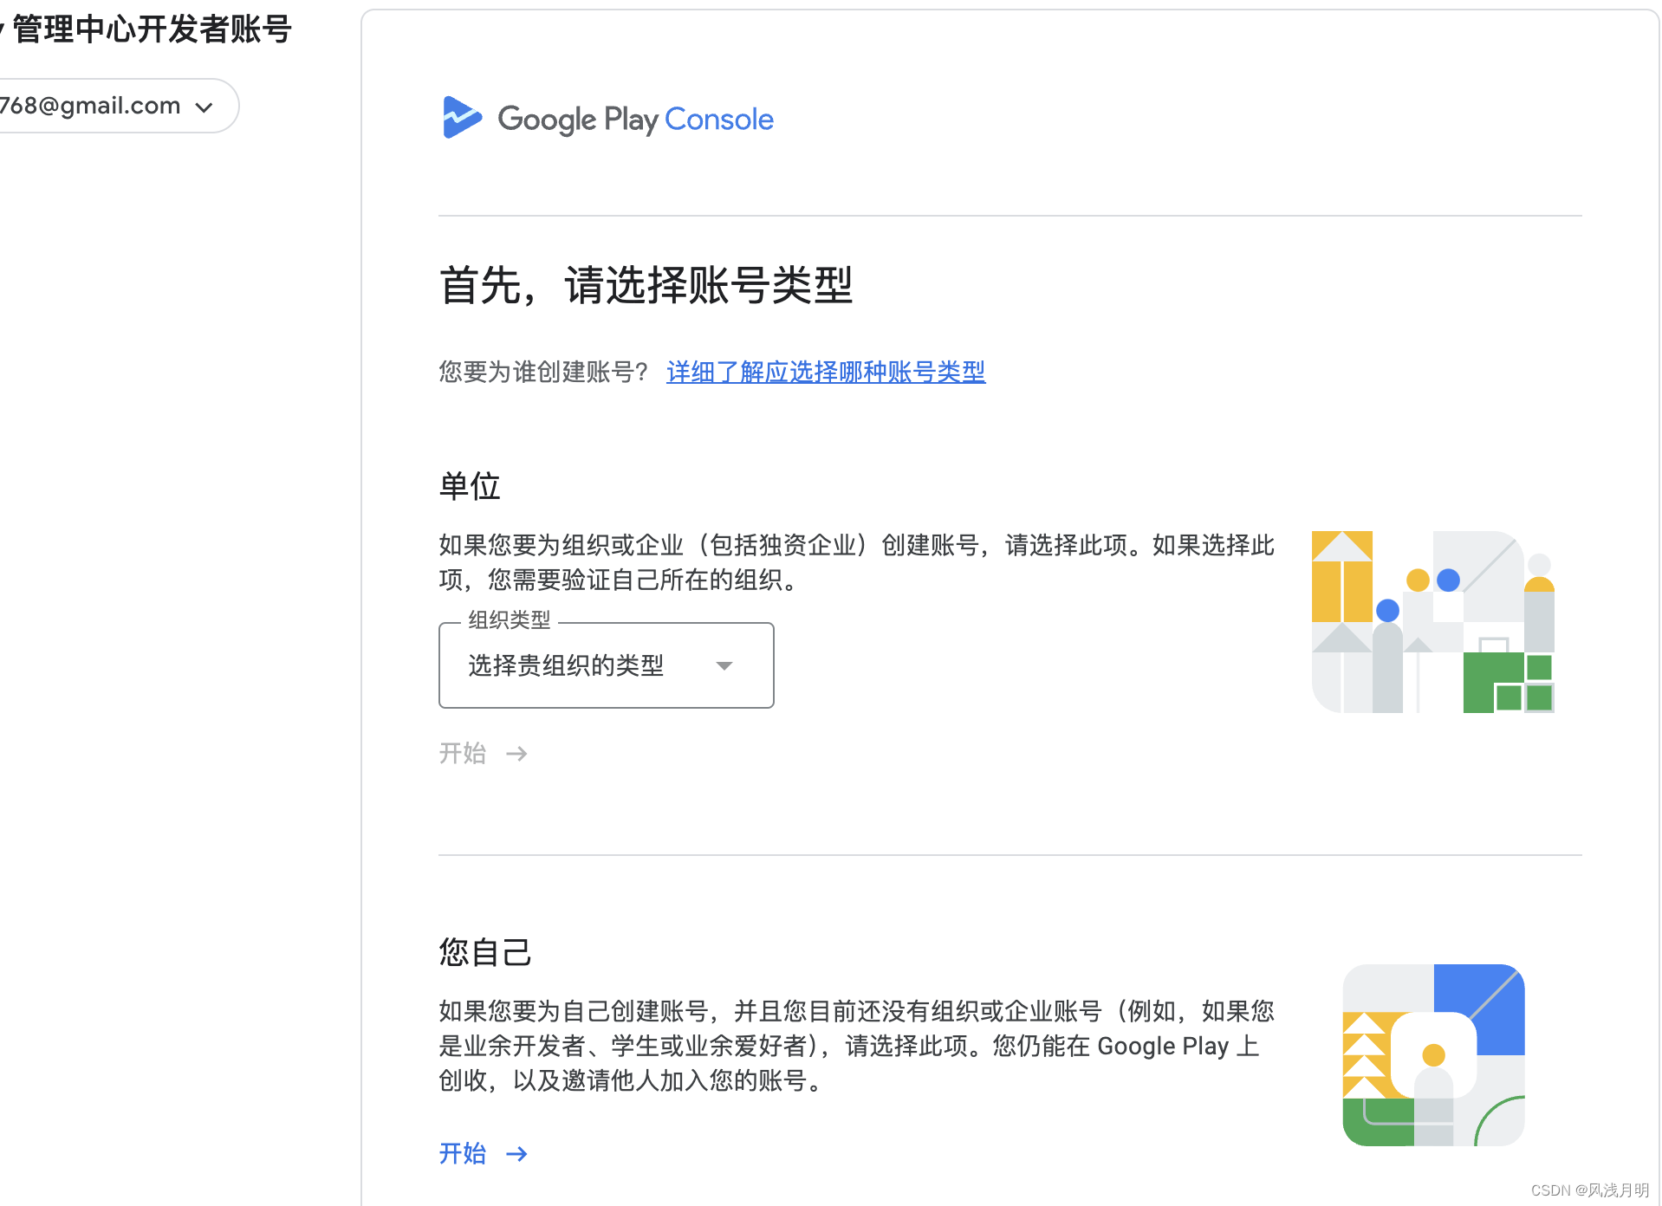
Task: Click the 您要为谁创建账号？ question text
Action: pyautogui.click(x=544, y=372)
